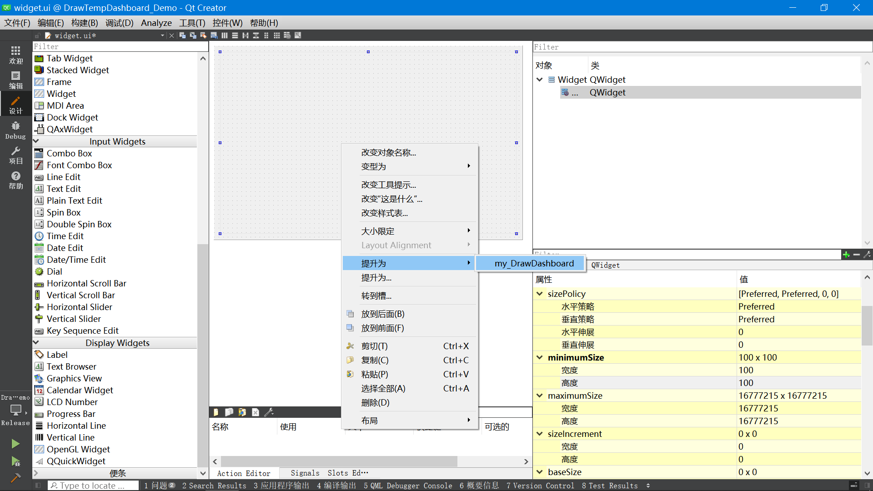873x491 pixels.
Task: Collapse the sizePolicy property group
Action: (540, 294)
